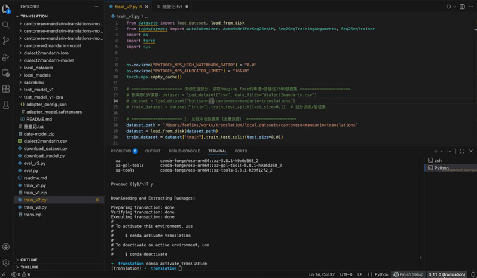Image resolution: width=477 pixels, height=278 pixels.
Task: Open train_v3.py from the explorer
Action: pyautogui.click(x=35, y=207)
